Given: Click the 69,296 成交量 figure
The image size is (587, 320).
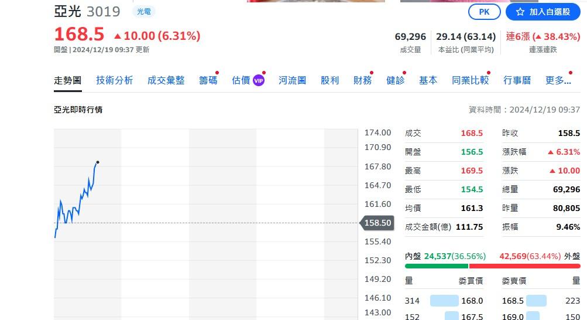Looking at the screenshot, I should [410, 37].
